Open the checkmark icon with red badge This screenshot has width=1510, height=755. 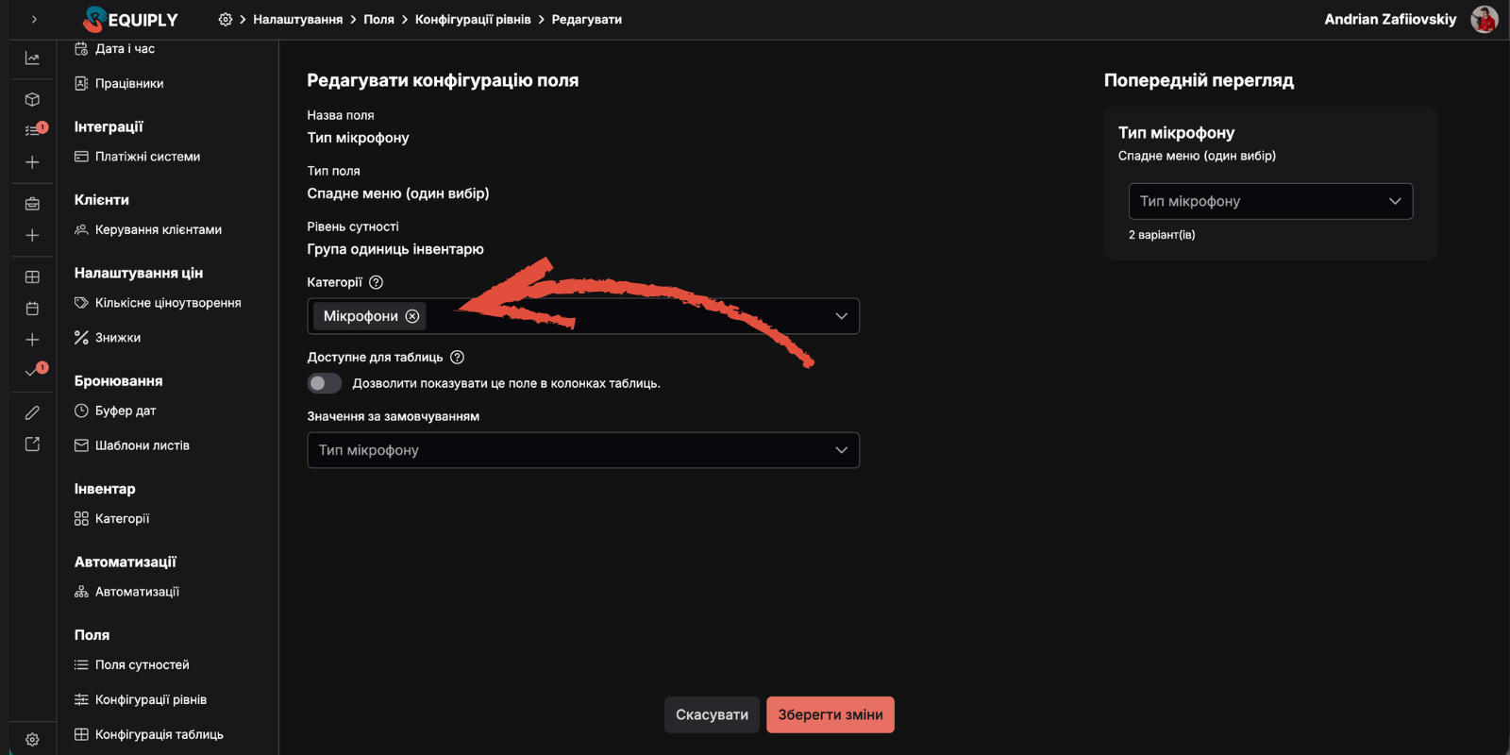31,371
